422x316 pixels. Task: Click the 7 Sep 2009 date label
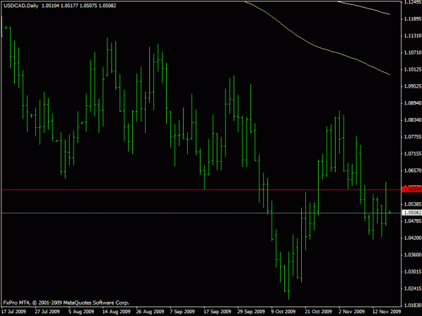[182, 311]
